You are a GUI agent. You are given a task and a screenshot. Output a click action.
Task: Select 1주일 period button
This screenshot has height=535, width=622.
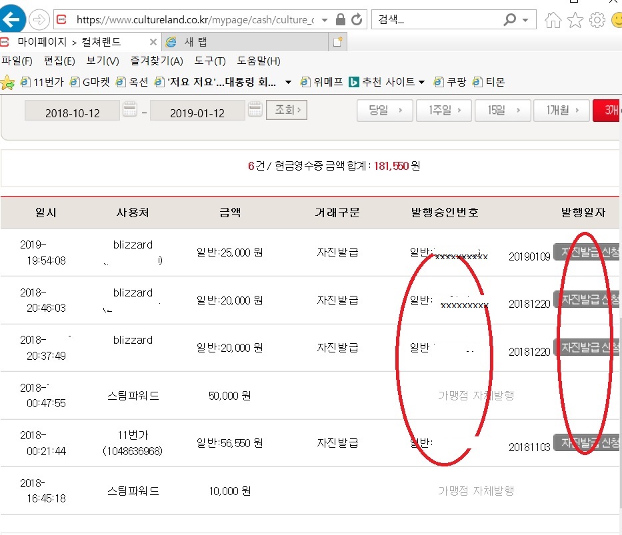pyautogui.click(x=444, y=110)
